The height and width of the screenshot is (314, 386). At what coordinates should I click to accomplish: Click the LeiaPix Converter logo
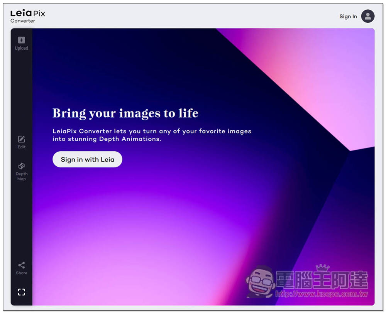(27, 16)
